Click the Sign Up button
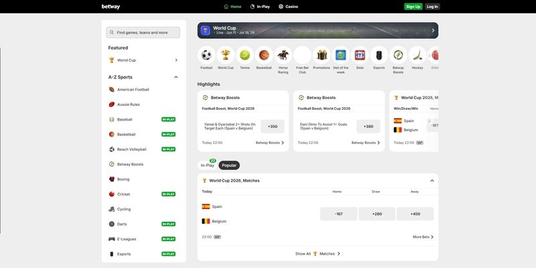 coord(413,7)
